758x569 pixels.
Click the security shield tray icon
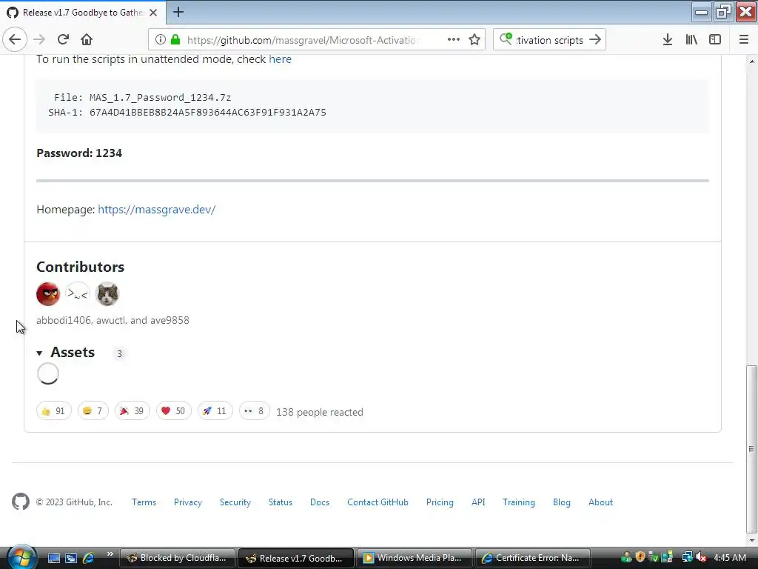click(x=640, y=557)
